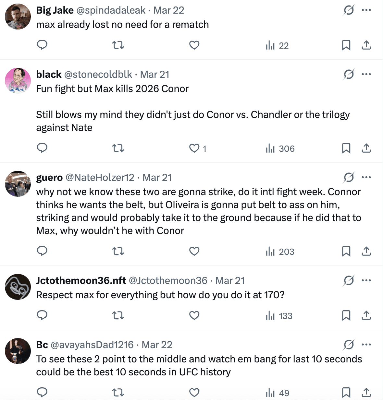View analytics for Jctothemoon36.nft's tweet
The image size is (383, 400).
[279, 316]
